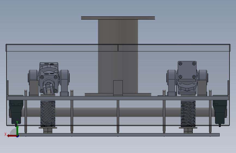
Task: Select the right gearbox with the four-bolt cover
Action: [x=187, y=78]
